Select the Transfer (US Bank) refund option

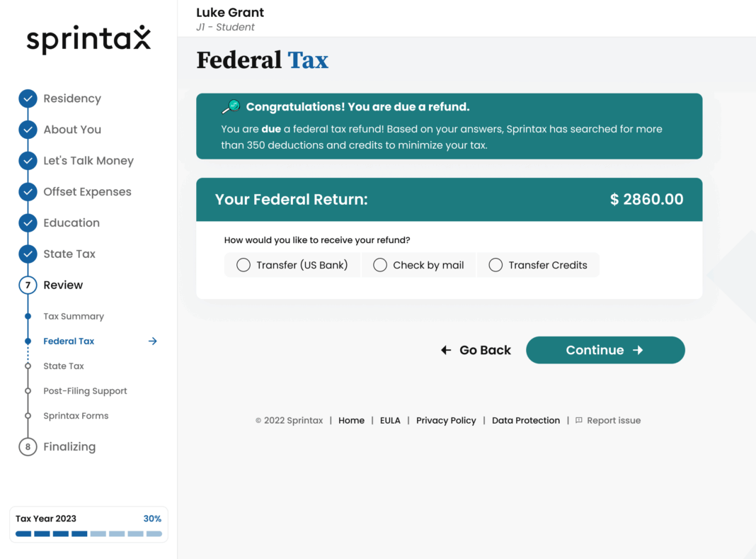point(244,264)
